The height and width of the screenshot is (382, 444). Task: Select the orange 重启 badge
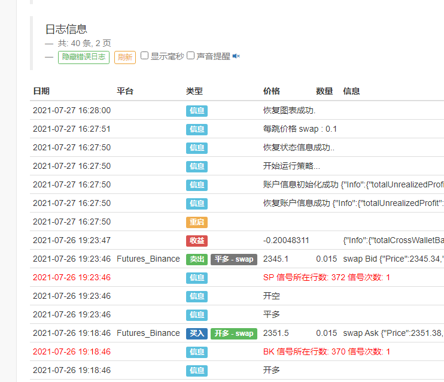pyautogui.click(x=196, y=222)
